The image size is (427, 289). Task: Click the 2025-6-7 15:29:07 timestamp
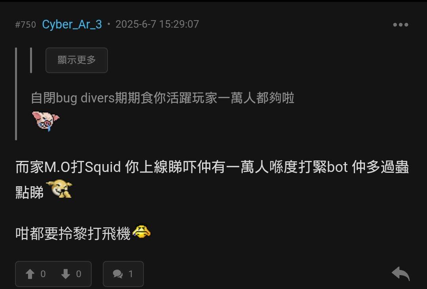point(157,24)
